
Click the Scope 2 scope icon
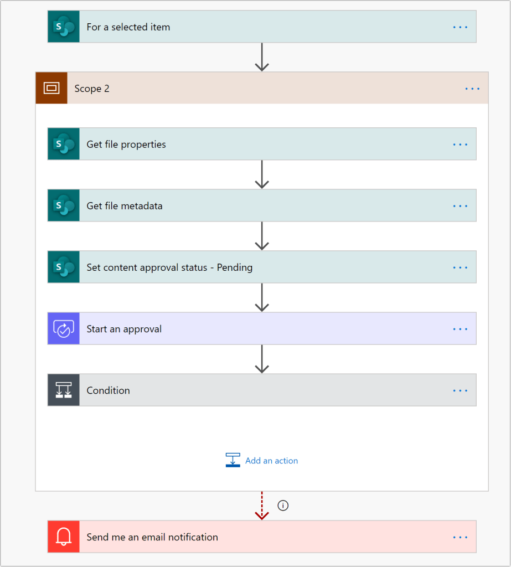[x=51, y=88]
